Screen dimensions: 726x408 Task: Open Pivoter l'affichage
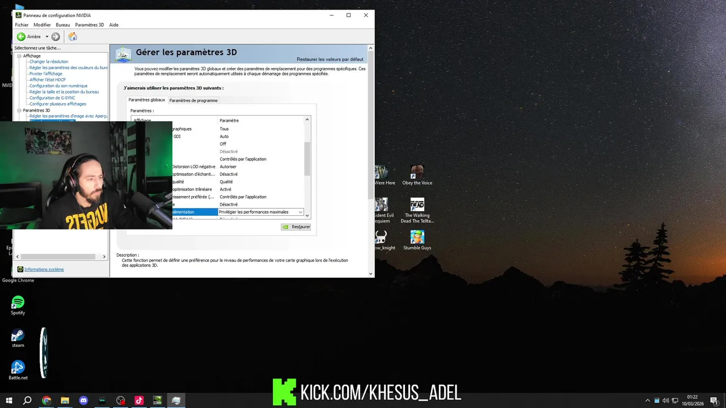[46, 74]
